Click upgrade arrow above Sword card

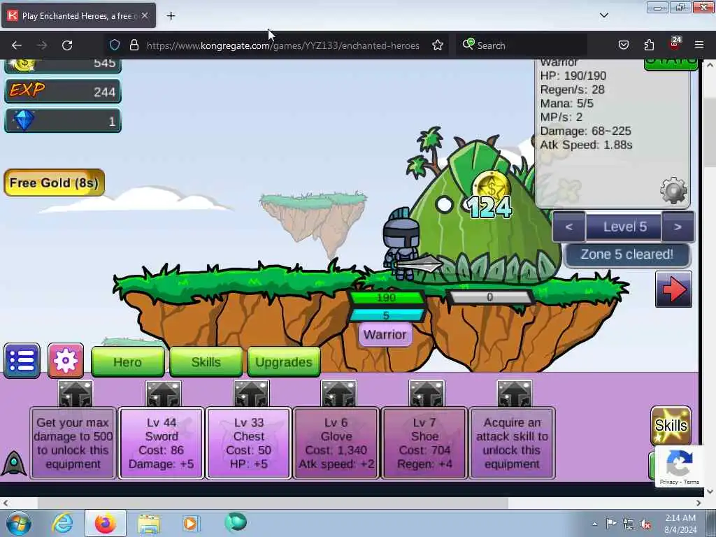(x=163, y=393)
